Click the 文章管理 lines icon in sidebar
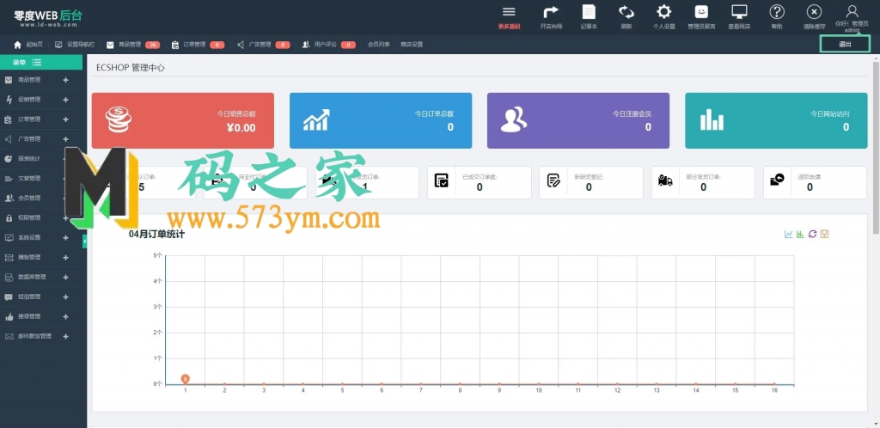Viewport: 880px width, 428px height. click(x=9, y=179)
